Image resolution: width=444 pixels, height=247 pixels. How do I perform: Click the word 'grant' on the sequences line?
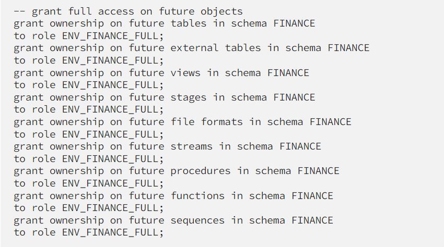[x=29, y=220]
